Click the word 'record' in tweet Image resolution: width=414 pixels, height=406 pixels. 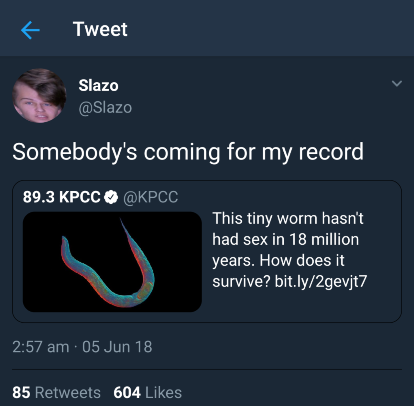(x=331, y=152)
